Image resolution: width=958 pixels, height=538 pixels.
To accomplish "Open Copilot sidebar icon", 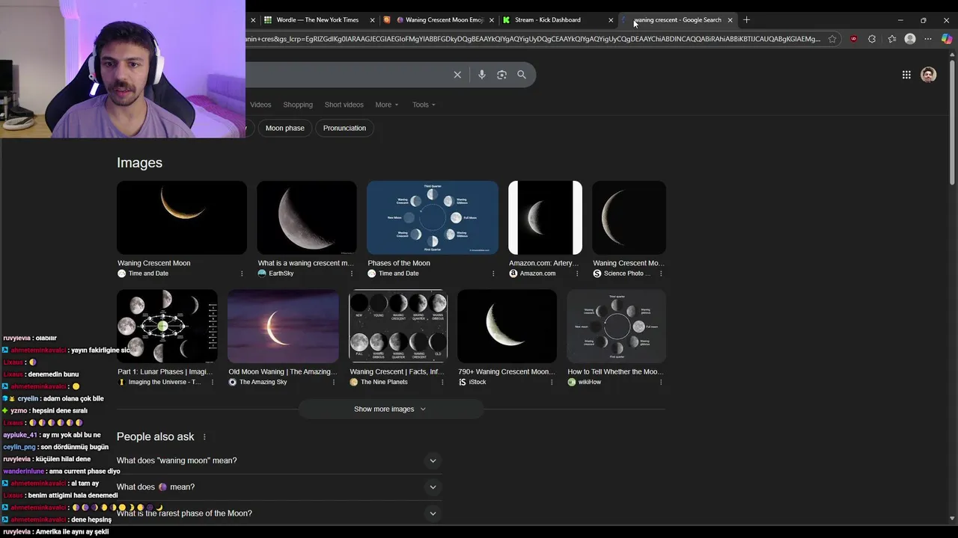I will 947,39.
